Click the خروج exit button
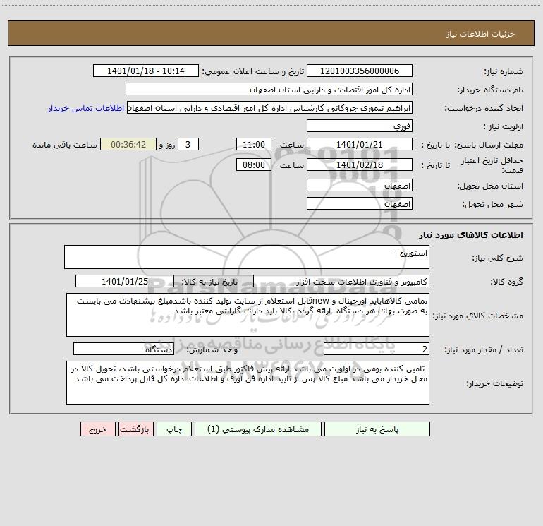The image size is (543, 526). [97, 429]
